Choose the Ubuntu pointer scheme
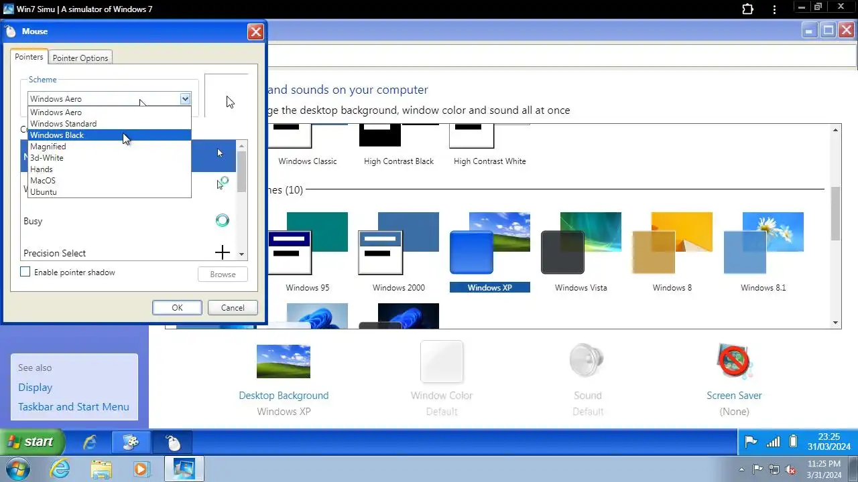The image size is (858, 482). tap(109, 192)
